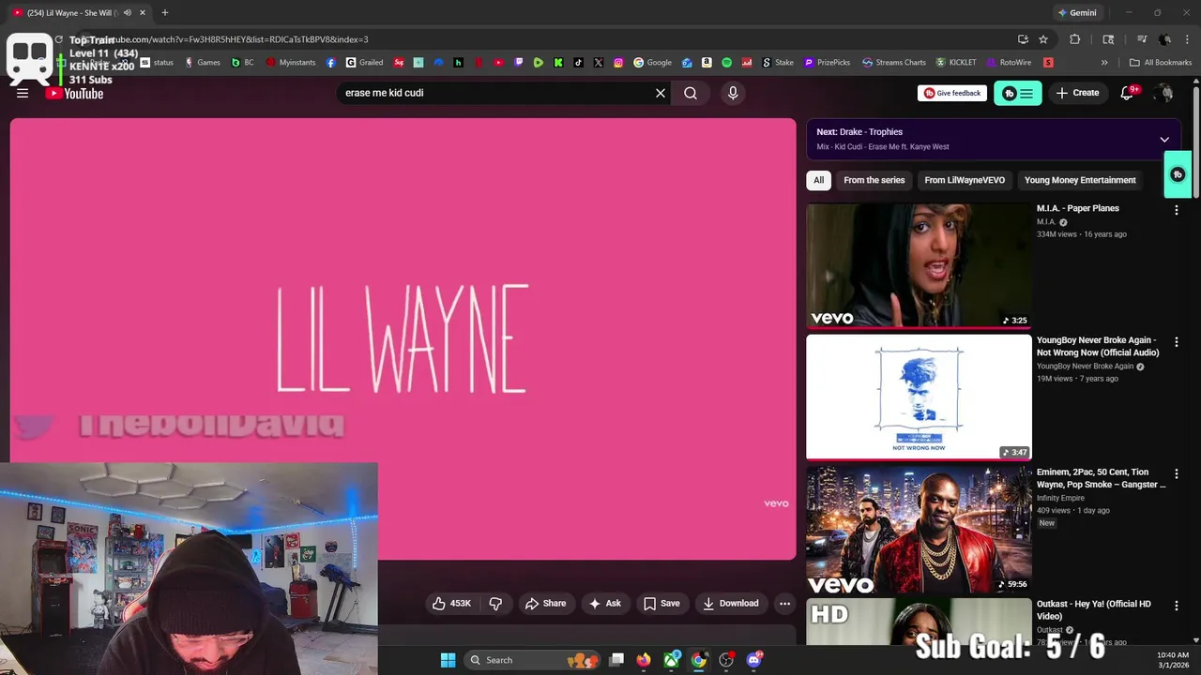Open options for M.I.A. Paper Planes
The image size is (1201, 675).
pos(1176,210)
